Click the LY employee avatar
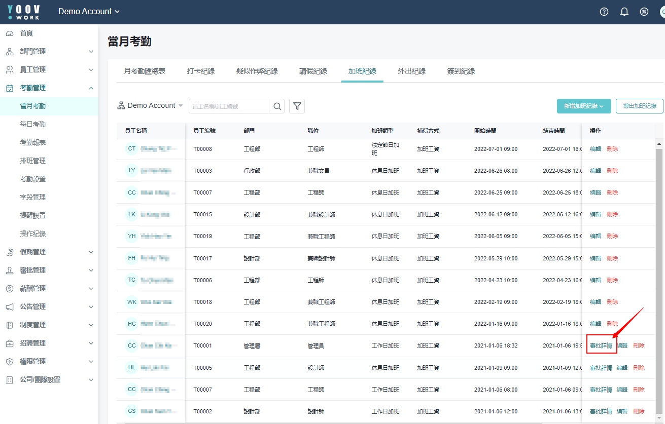665x424 pixels. (132, 171)
